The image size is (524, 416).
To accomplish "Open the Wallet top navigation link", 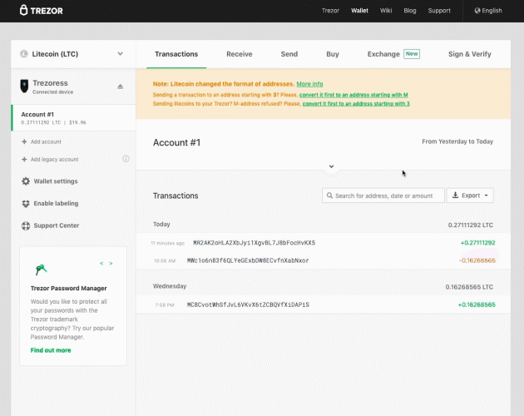I will (359, 10).
